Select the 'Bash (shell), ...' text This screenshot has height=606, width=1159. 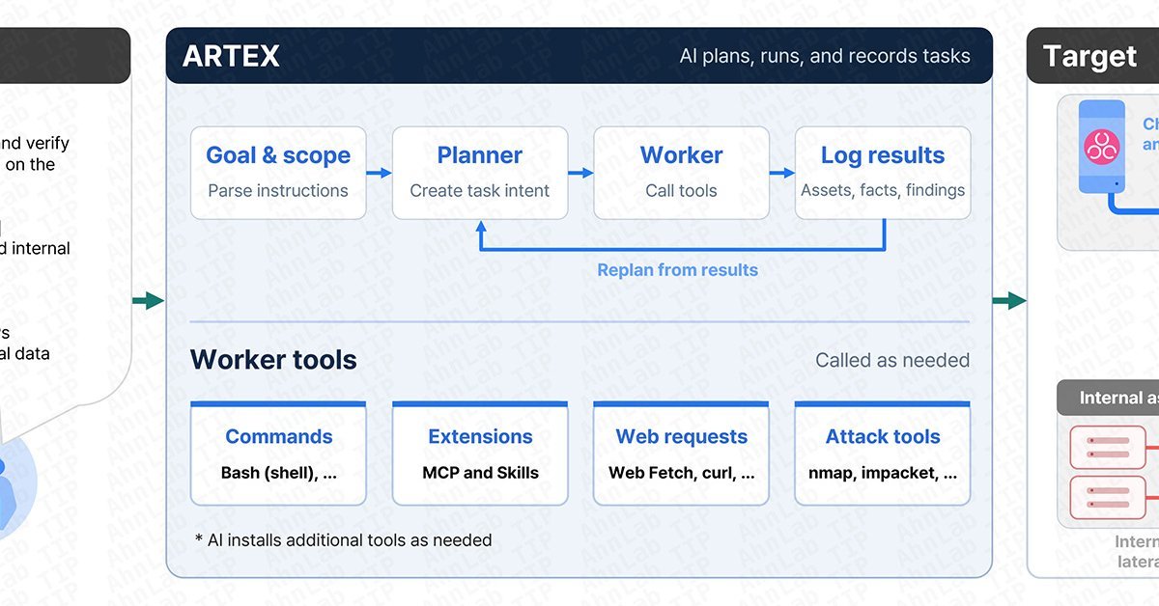(278, 473)
